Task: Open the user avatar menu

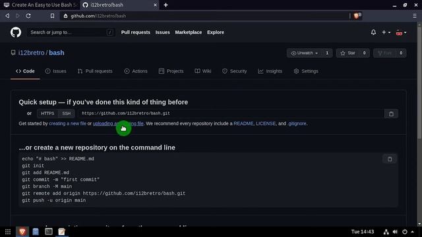Action: (x=401, y=32)
